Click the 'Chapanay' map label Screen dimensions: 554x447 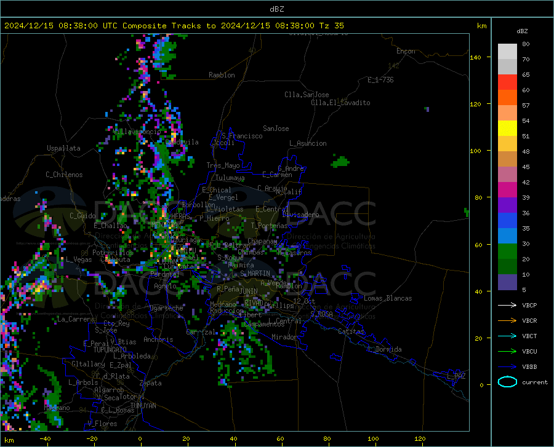pos(262,241)
